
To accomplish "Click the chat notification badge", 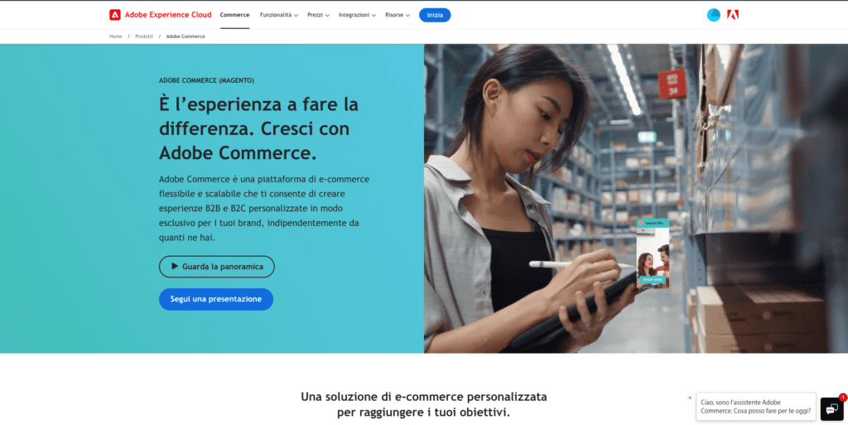I will click(x=842, y=398).
